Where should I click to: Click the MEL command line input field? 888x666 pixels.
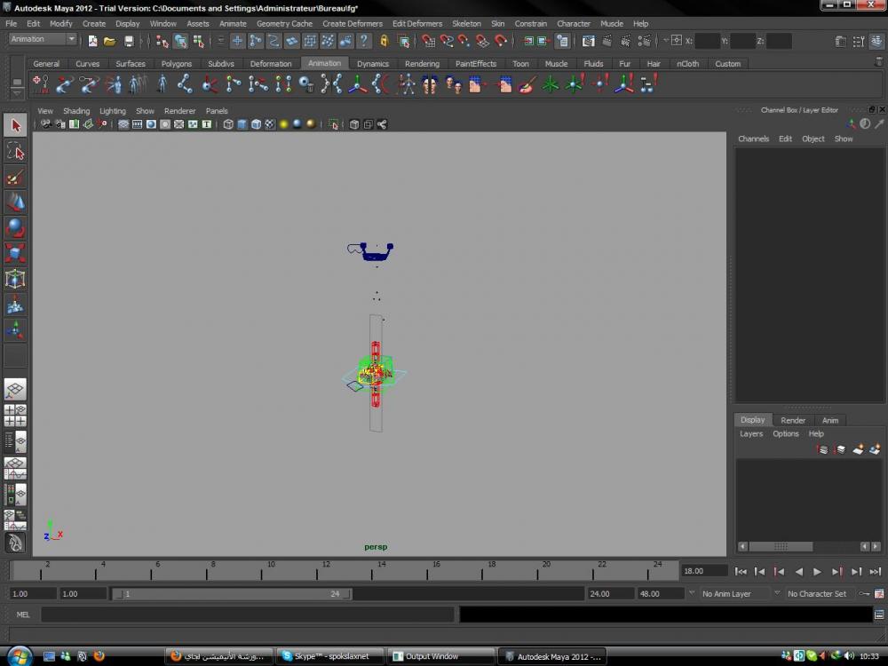(x=247, y=614)
